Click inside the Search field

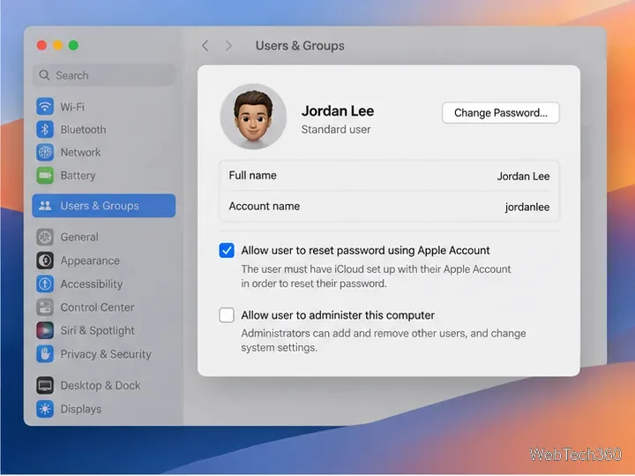point(104,75)
